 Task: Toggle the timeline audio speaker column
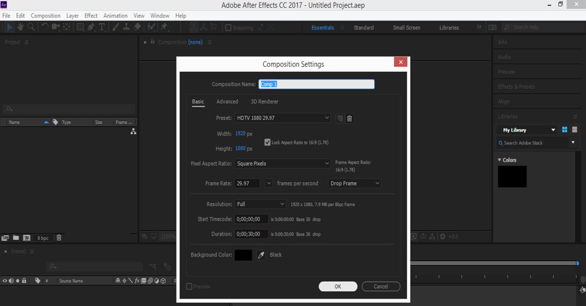(11, 280)
